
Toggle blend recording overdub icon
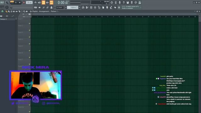tap(47, 3)
